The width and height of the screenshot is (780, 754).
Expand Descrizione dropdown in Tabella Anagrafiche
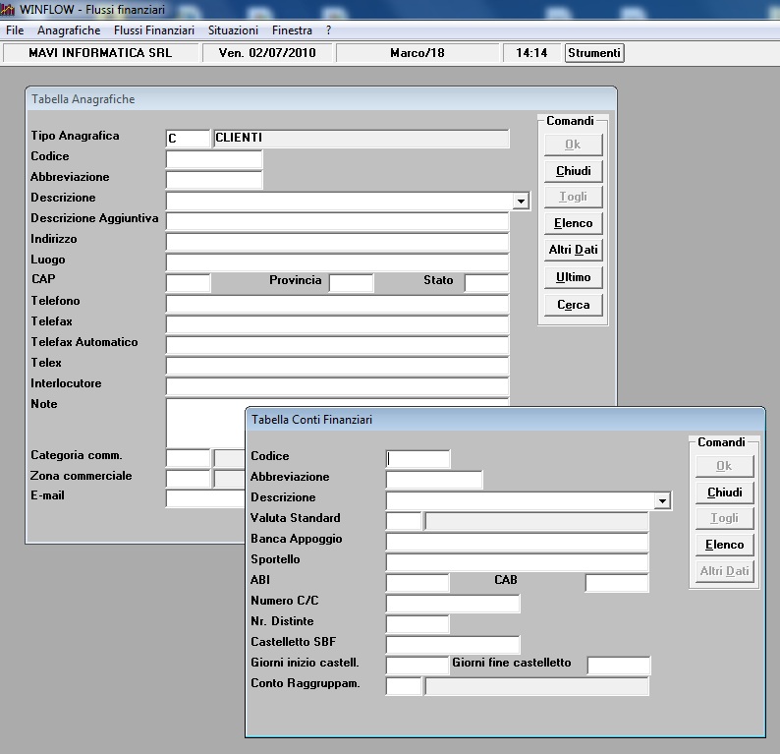521,202
